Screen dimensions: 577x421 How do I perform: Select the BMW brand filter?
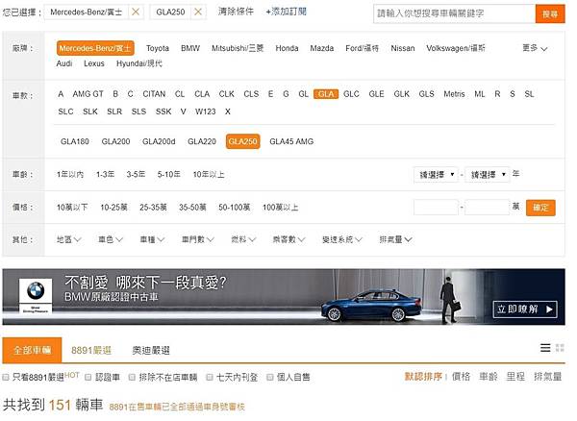(x=190, y=48)
